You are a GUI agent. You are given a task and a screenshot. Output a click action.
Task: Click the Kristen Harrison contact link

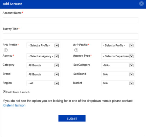click(x=14, y=105)
